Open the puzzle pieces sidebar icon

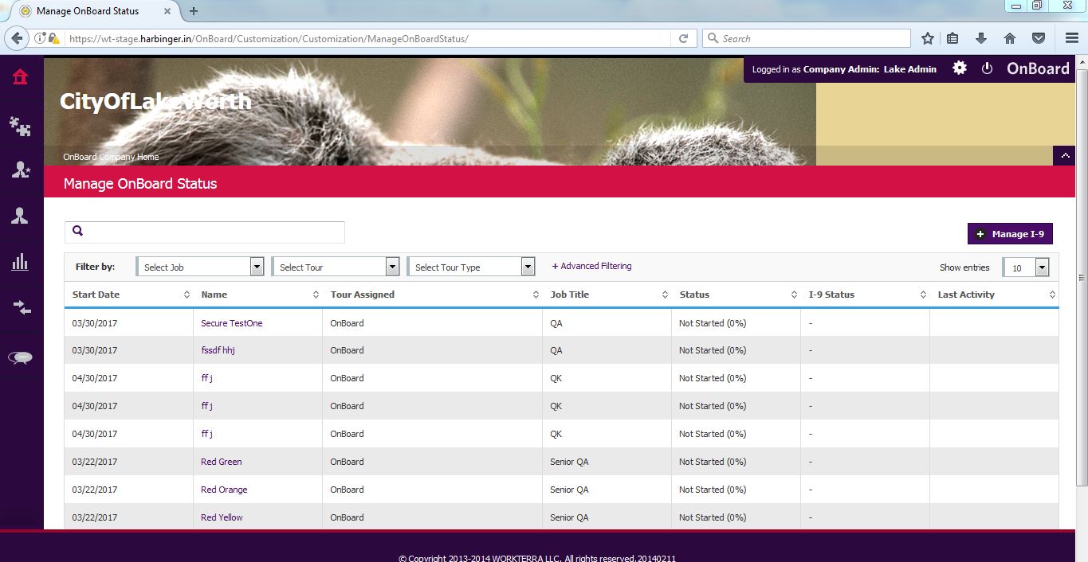point(20,126)
